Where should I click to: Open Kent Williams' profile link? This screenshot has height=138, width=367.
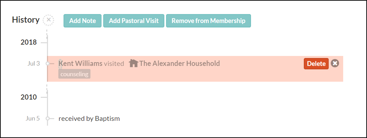tap(80, 63)
